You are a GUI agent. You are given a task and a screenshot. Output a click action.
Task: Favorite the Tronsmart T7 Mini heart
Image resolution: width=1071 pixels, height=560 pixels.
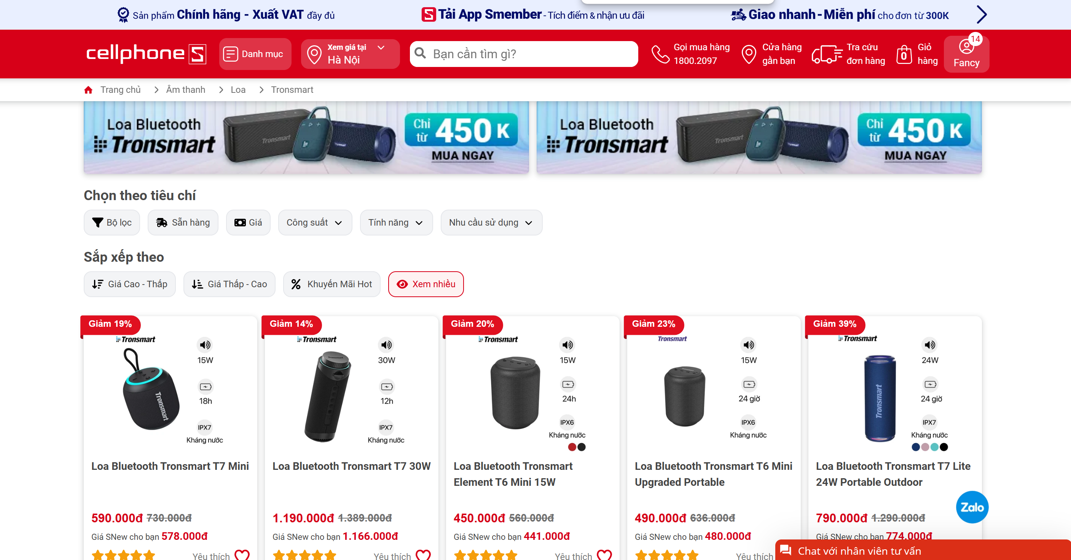[242, 555]
